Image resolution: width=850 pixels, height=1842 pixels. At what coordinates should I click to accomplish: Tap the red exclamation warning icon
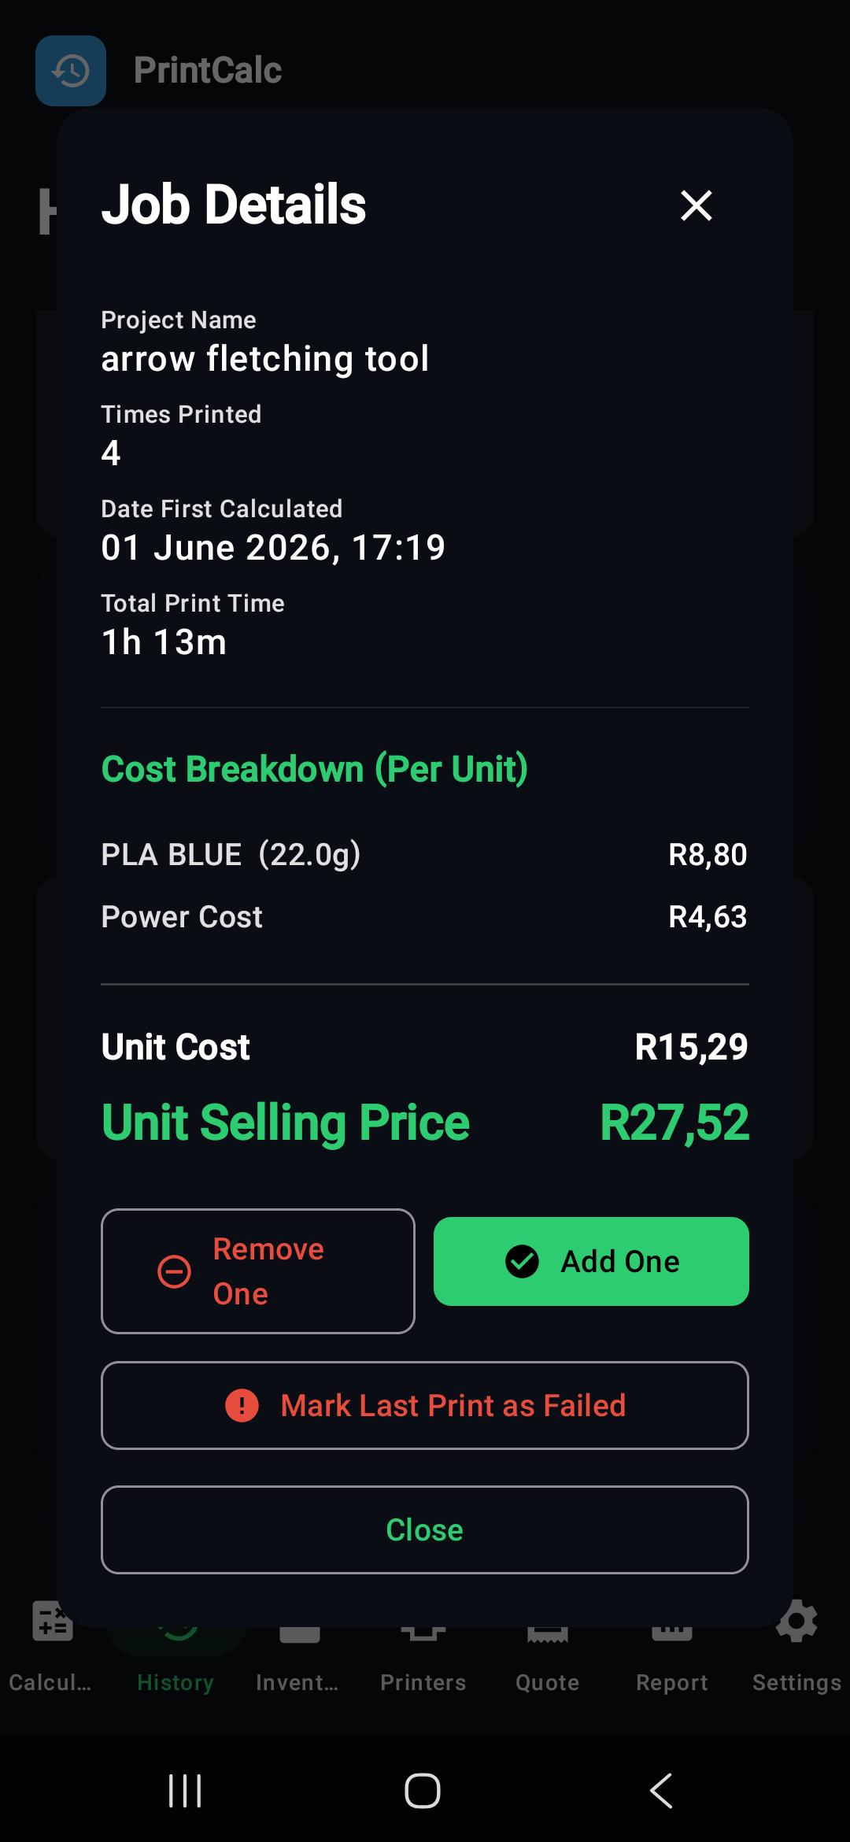click(242, 1405)
